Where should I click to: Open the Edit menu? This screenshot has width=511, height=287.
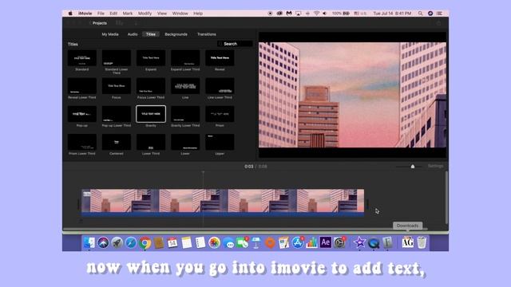(x=113, y=14)
